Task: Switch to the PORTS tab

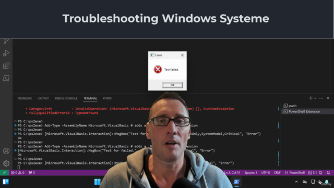Action: (x=108, y=98)
